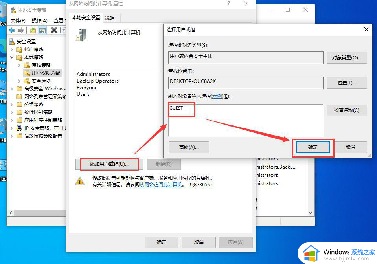Click the 本地策略 folder icon
This screenshot has width=377, height=264.
coord(19,57)
